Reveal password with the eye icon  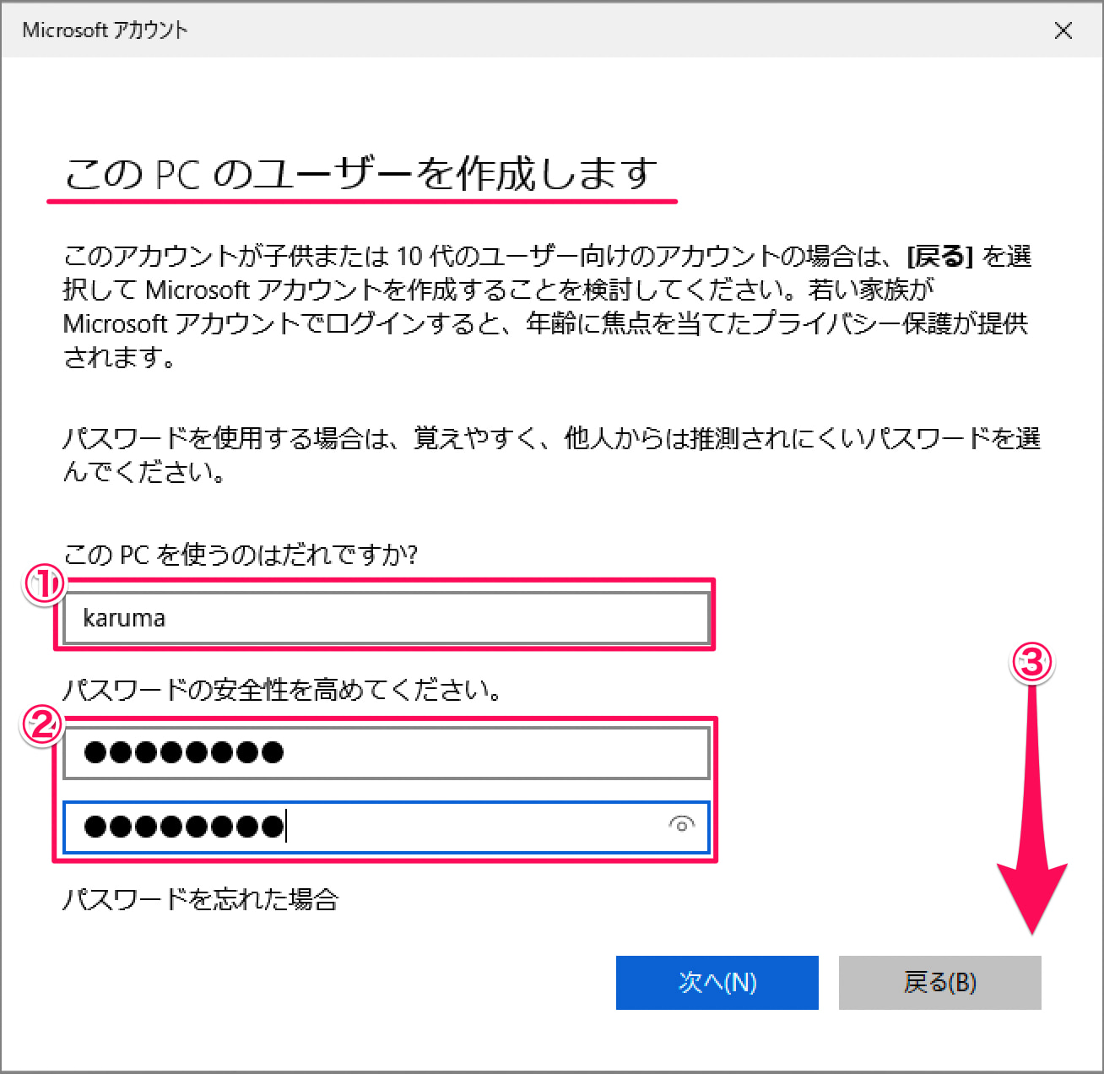(681, 824)
